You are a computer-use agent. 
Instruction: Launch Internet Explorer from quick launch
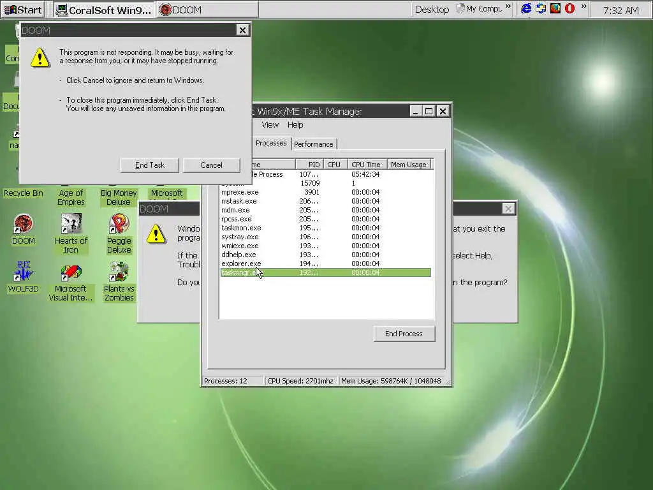click(x=526, y=8)
